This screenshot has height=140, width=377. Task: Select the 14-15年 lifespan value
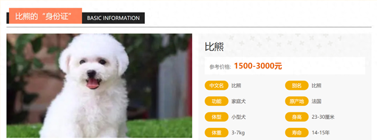(321, 133)
